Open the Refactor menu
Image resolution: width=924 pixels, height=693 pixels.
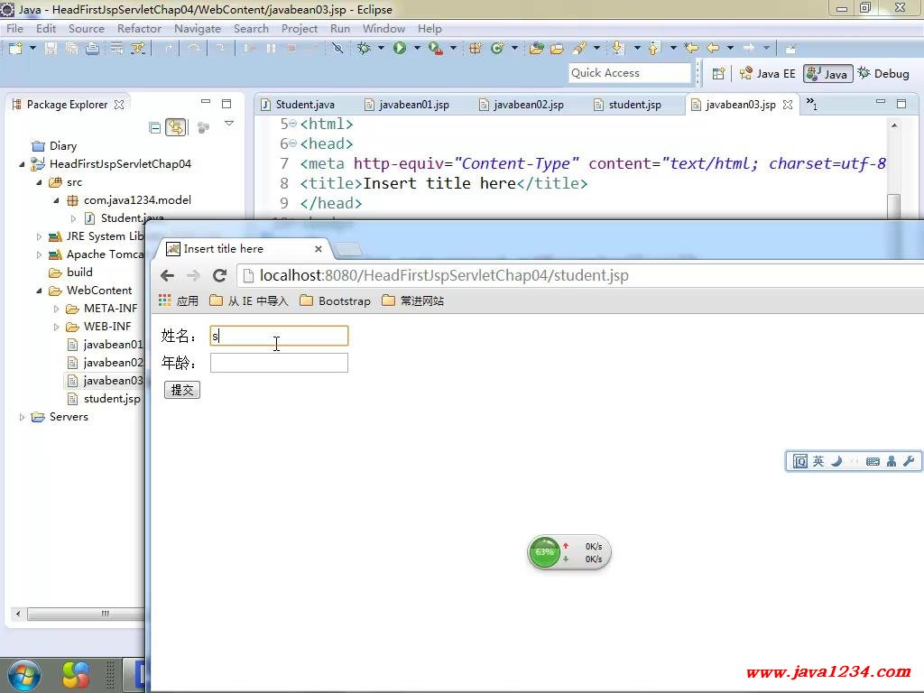point(139,28)
